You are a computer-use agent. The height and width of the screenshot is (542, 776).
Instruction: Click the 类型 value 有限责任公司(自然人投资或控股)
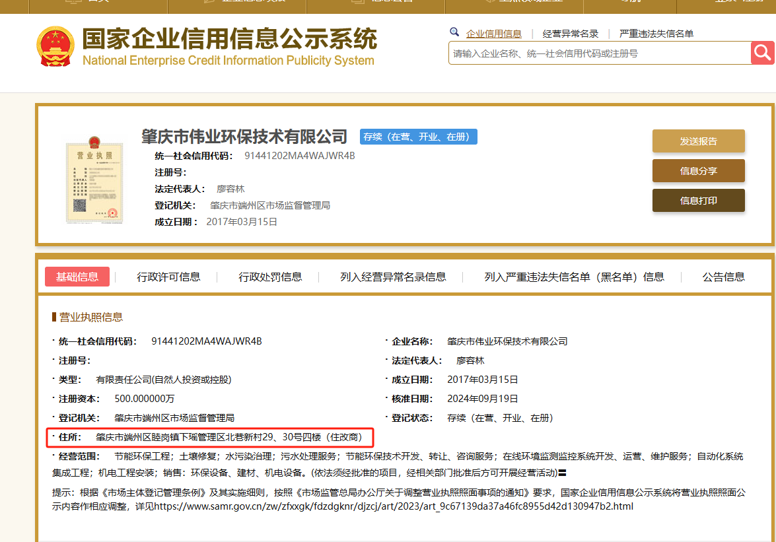pos(163,380)
